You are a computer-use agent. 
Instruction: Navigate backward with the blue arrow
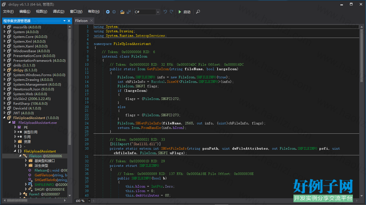pos(108,12)
